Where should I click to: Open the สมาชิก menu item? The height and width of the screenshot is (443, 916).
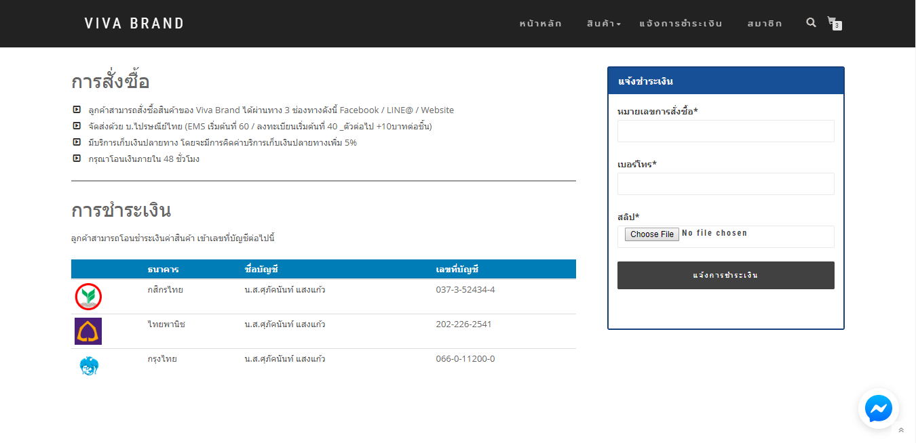click(765, 23)
